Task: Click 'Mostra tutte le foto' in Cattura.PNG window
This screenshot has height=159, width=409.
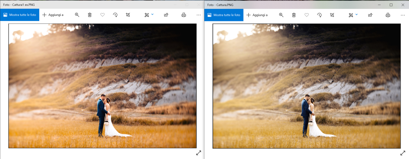Action: pyautogui.click(x=224, y=15)
